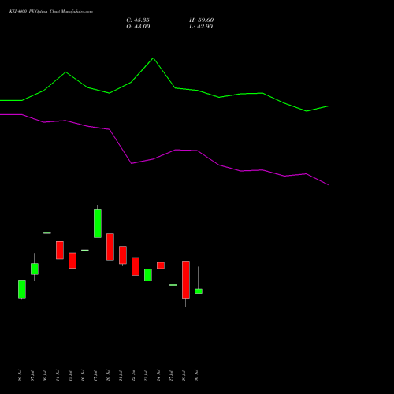
Task: Select the closing price value C: 45.35
Action: (138, 20)
